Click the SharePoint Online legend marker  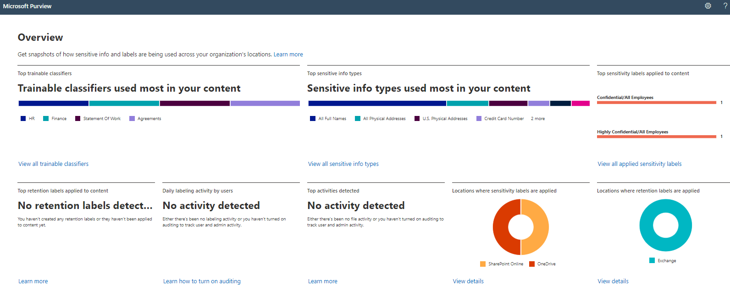483,264
